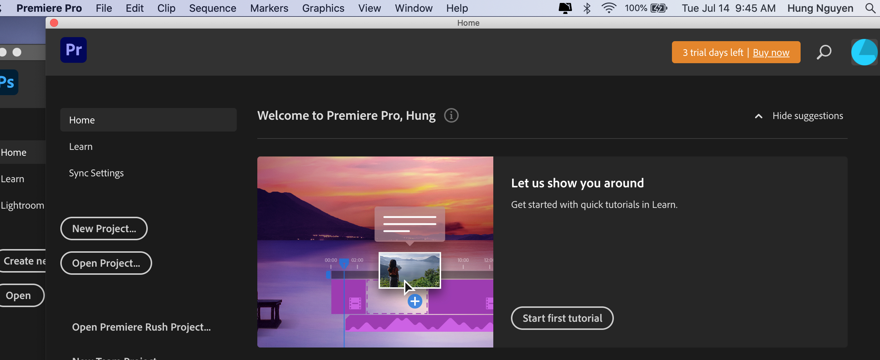Open search using the magnifier in Premiere header
This screenshot has height=360, width=880.
[824, 52]
